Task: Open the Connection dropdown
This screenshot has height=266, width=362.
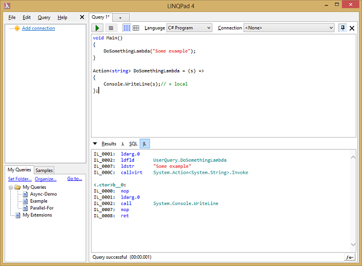Action: coord(288,28)
